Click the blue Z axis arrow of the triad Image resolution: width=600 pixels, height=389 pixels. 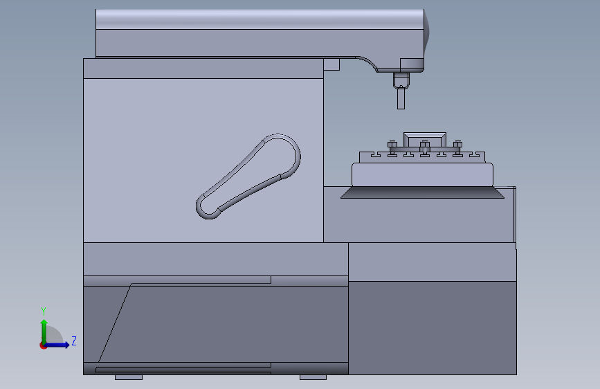pos(57,345)
